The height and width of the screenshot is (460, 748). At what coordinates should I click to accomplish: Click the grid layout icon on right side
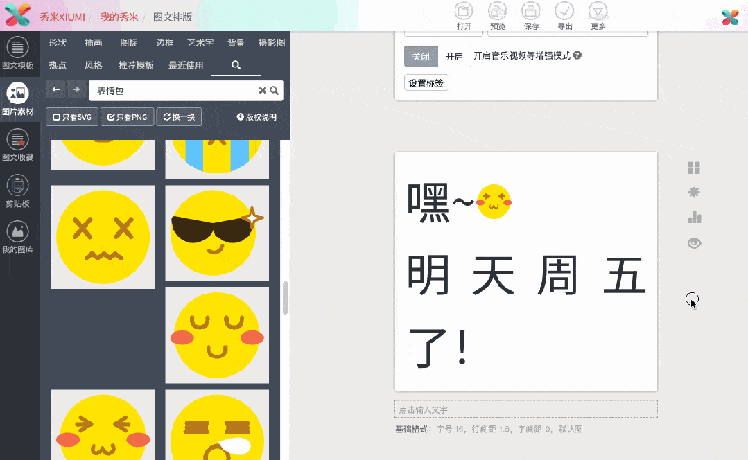click(694, 168)
